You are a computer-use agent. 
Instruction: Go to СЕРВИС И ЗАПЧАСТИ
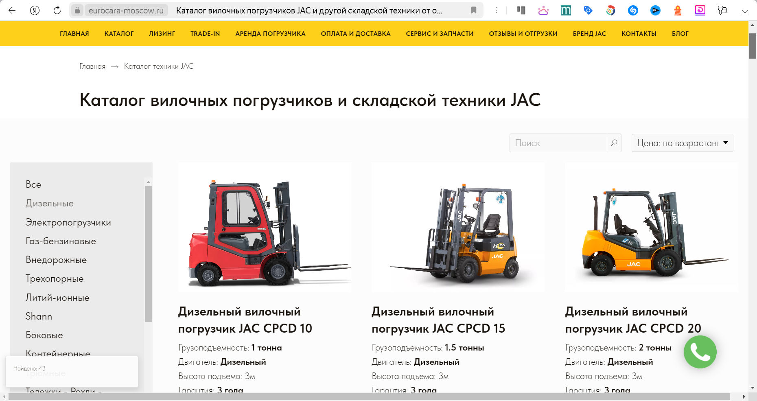pos(440,34)
